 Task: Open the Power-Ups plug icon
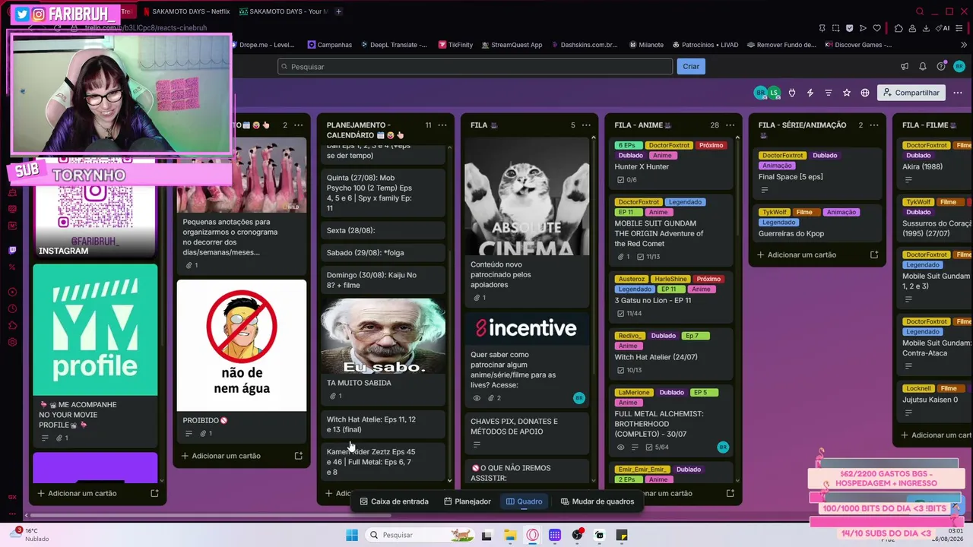coord(792,93)
